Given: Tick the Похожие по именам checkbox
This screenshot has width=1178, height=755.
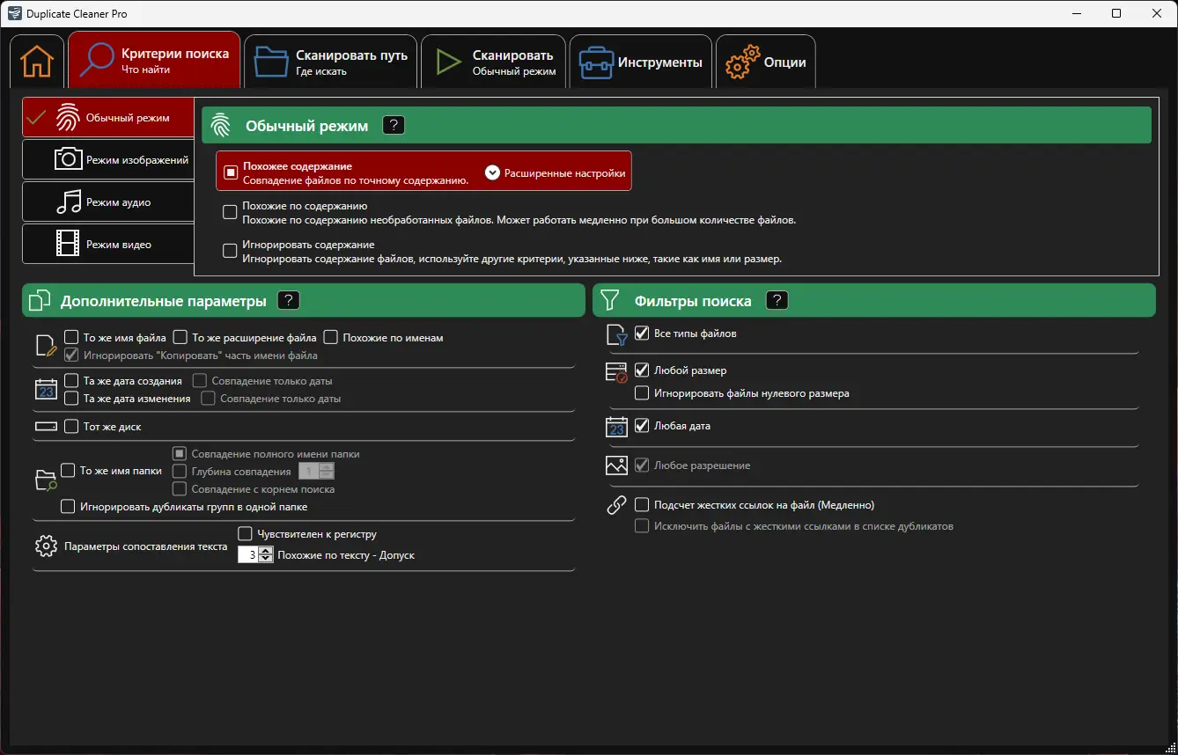Looking at the screenshot, I should (331, 337).
